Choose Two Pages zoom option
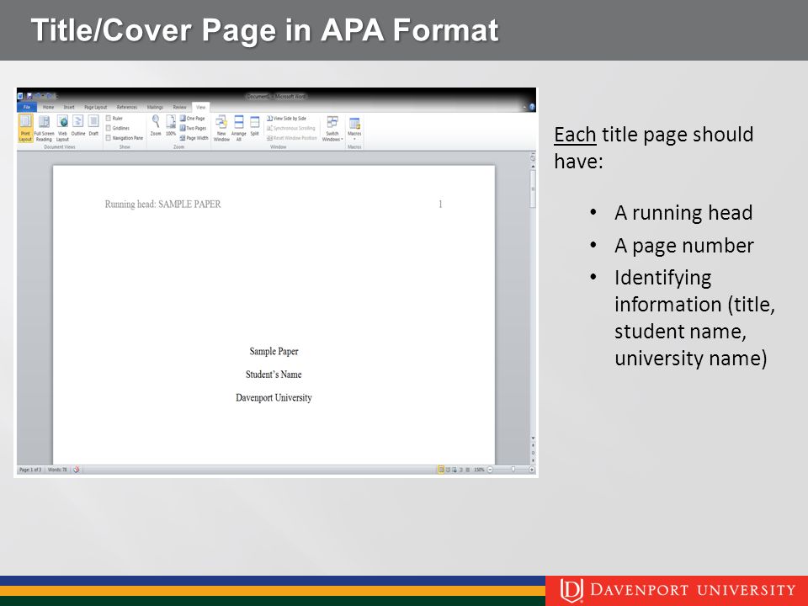This screenshot has width=808, height=606. pyautogui.click(x=193, y=128)
